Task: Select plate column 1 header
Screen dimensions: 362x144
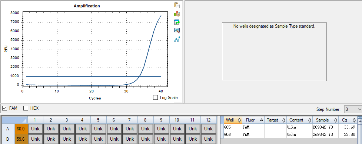Action: click(x=35, y=120)
